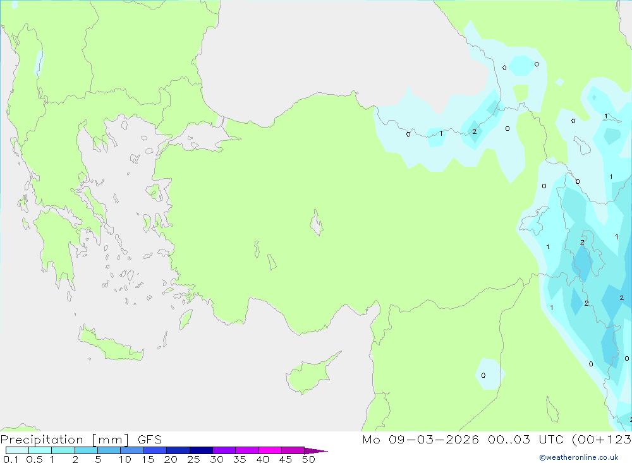Click legend swatch between 5 and 10
Image resolution: width=632 pixels, height=463 pixels.
[x=109, y=450]
